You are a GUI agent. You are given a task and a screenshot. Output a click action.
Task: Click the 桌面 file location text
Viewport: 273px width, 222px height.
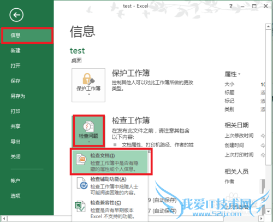[x=76, y=60]
